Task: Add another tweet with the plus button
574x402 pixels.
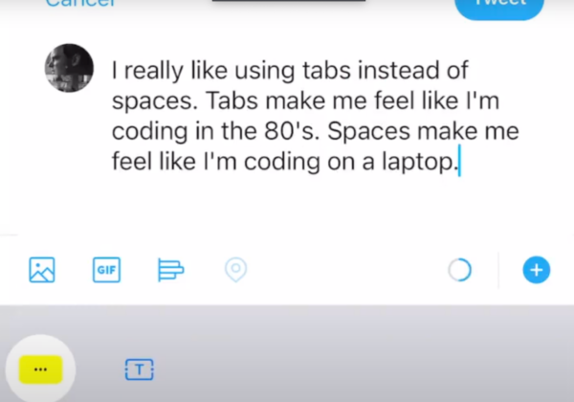Action: coord(537,270)
